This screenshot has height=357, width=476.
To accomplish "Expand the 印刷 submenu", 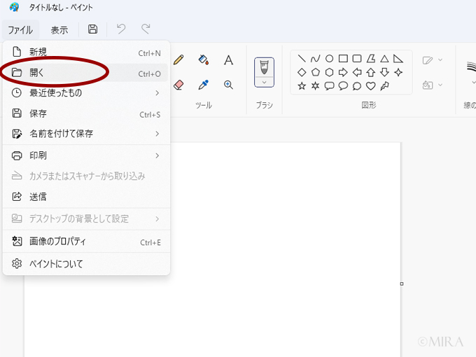I will [x=157, y=155].
